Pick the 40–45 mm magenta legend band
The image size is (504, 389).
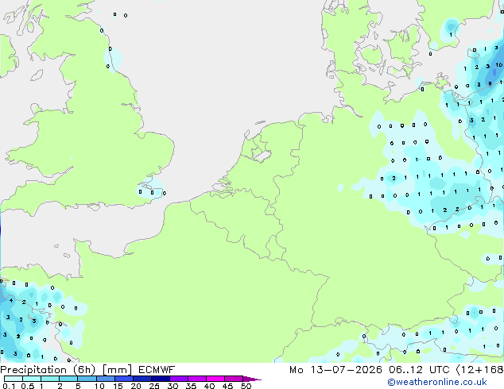pos(215,379)
